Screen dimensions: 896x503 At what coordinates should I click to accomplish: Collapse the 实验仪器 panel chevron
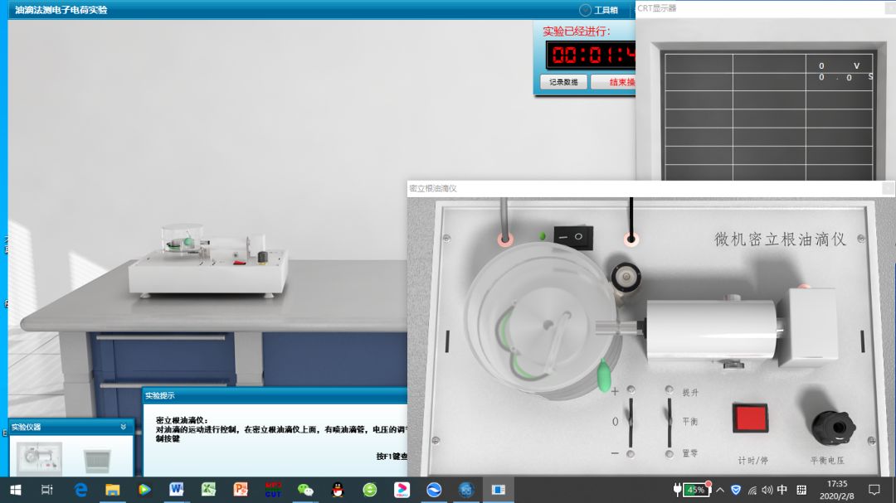(x=124, y=427)
